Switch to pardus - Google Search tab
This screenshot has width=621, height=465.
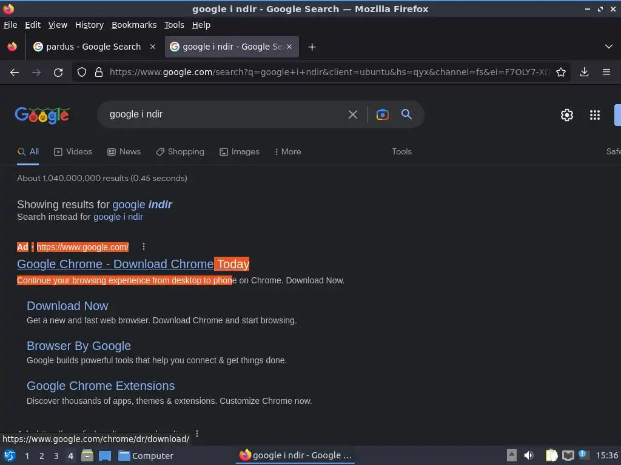pyautogui.click(x=93, y=47)
